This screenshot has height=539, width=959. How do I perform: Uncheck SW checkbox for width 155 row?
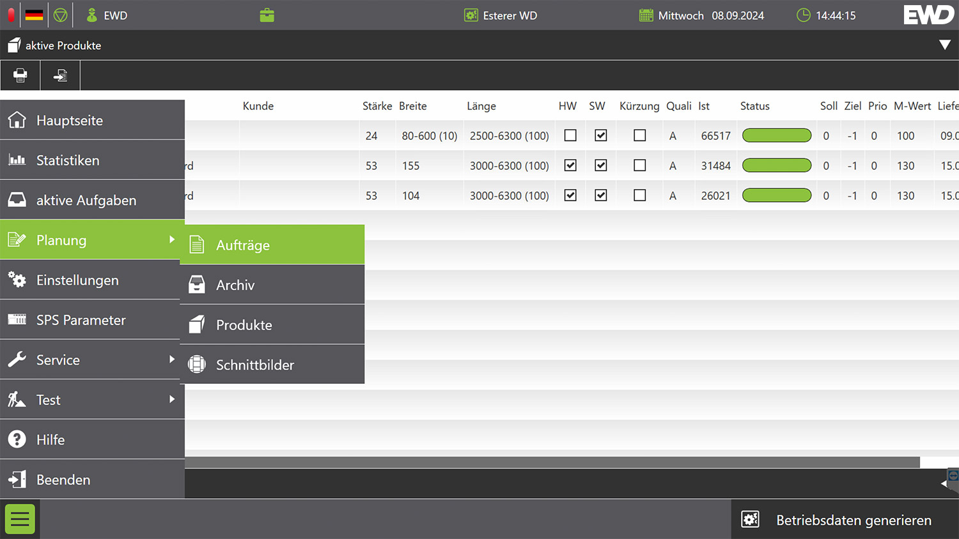coord(600,165)
